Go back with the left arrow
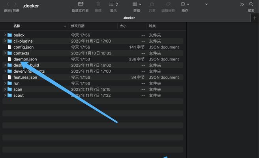 coord(8,4)
